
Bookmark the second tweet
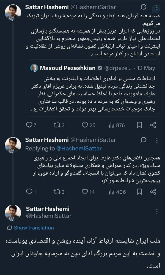[x=139, y=192]
